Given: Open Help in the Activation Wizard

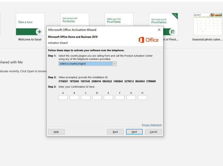Looking at the screenshot, I should [x=56, y=132].
